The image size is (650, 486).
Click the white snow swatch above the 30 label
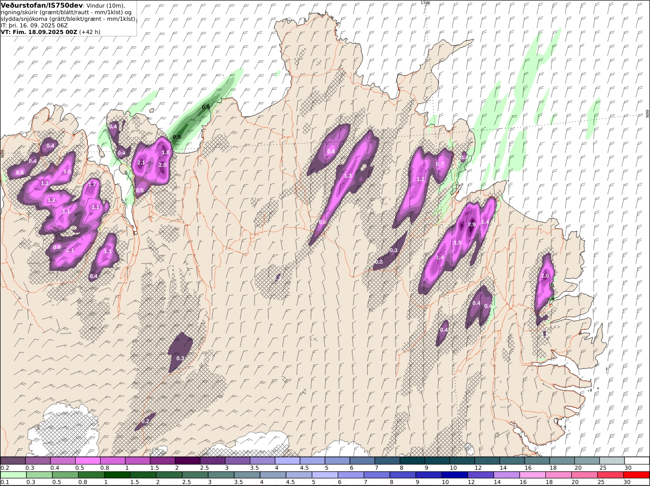click(x=637, y=461)
